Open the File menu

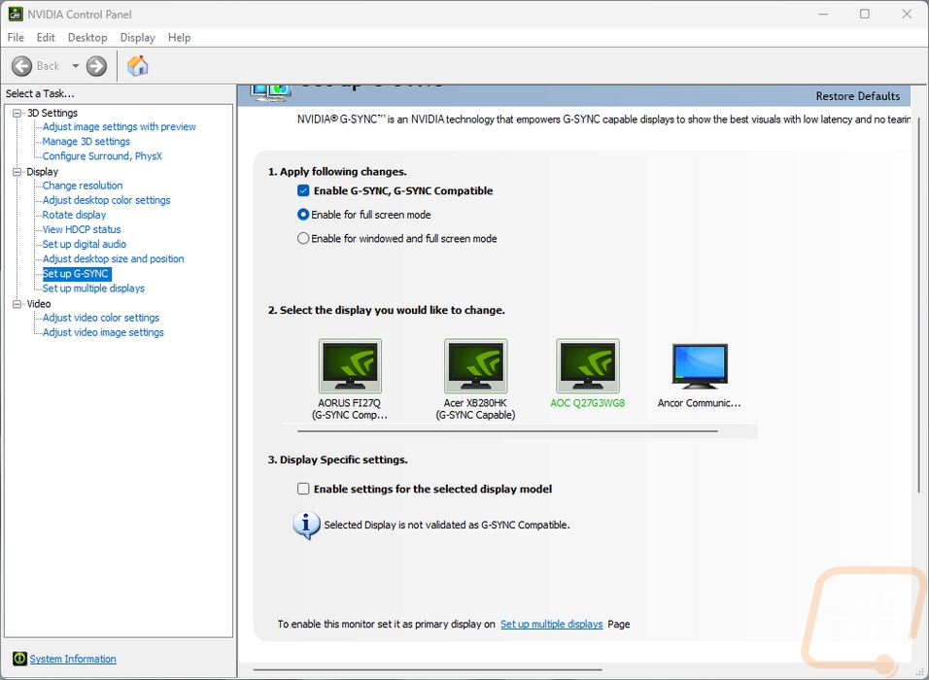click(16, 37)
